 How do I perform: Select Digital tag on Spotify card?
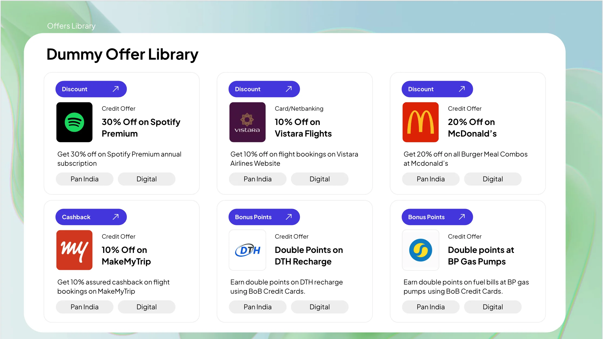click(x=147, y=179)
